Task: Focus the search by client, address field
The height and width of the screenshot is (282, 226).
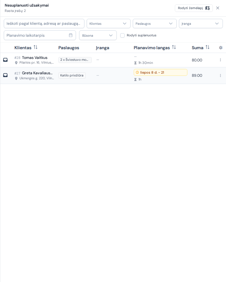Action: [44, 23]
